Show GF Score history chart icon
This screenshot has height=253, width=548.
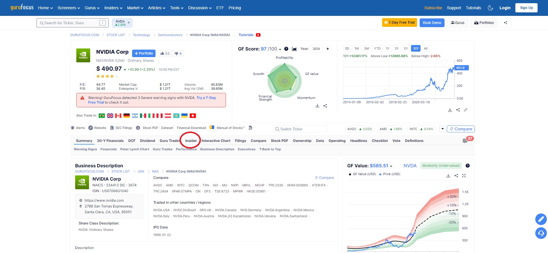pos(294,49)
